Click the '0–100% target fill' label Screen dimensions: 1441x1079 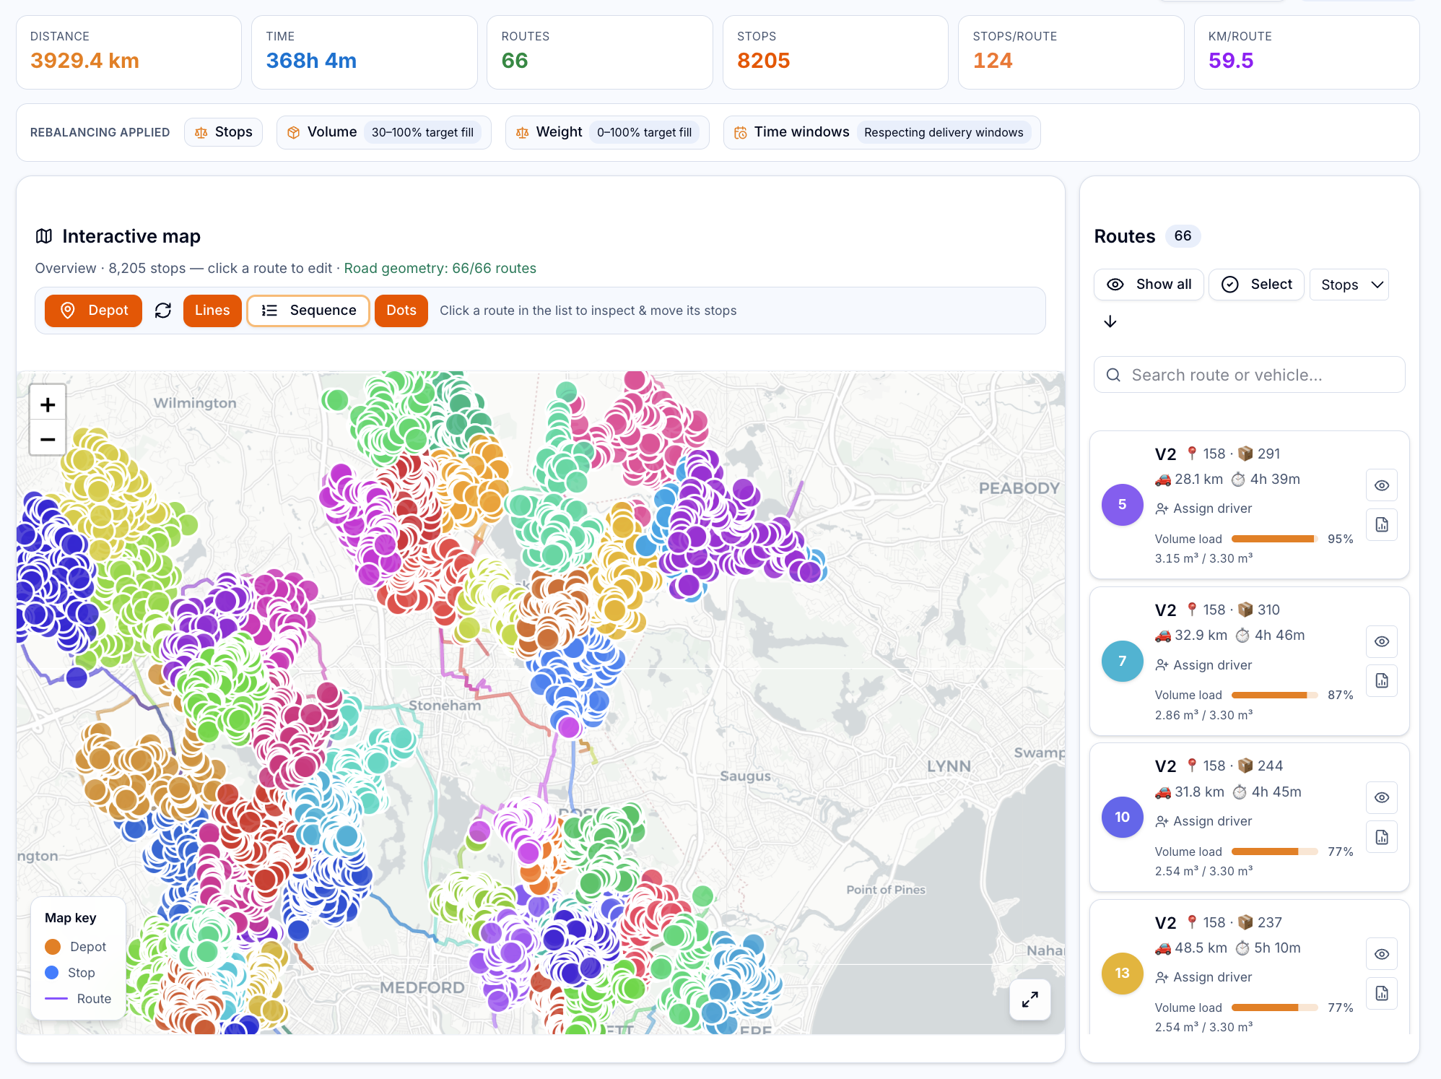point(644,132)
